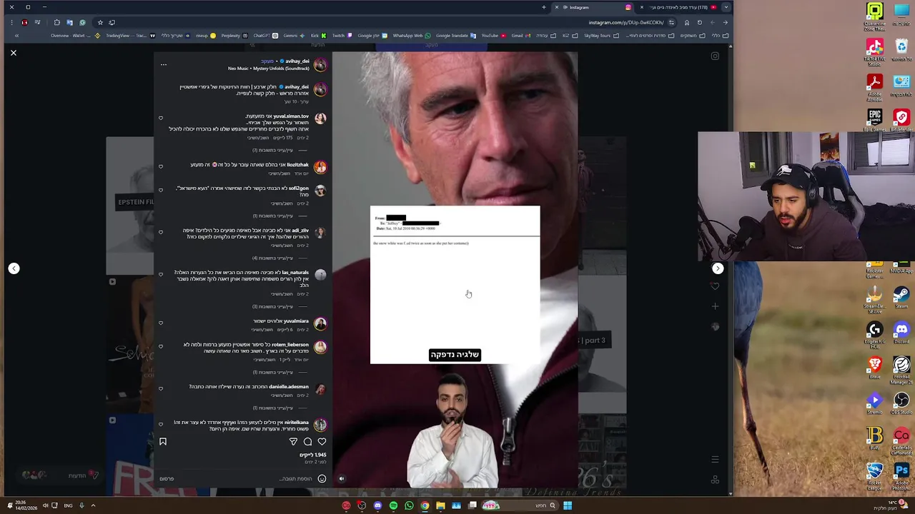Screen dimensions: 915x514
Task: Open the grid icon at the sidebar bottom
Action: [715, 480]
